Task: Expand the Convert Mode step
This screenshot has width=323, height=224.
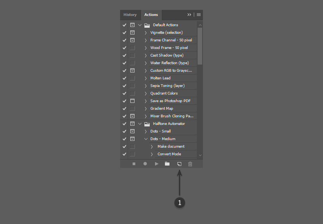Action: point(152,154)
